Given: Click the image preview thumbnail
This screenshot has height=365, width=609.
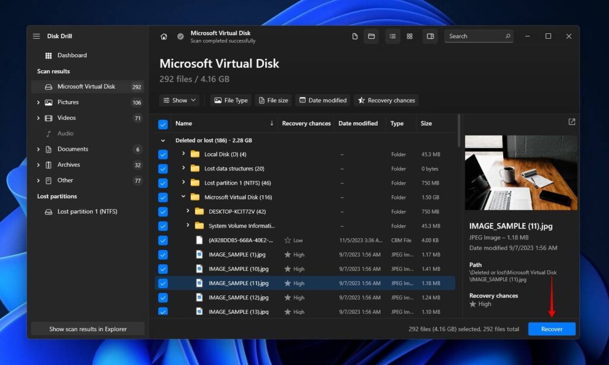Looking at the screenshot, I should [520, 173].
